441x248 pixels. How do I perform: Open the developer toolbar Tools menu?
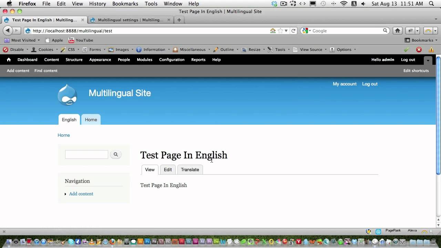[x=278, y=50]
